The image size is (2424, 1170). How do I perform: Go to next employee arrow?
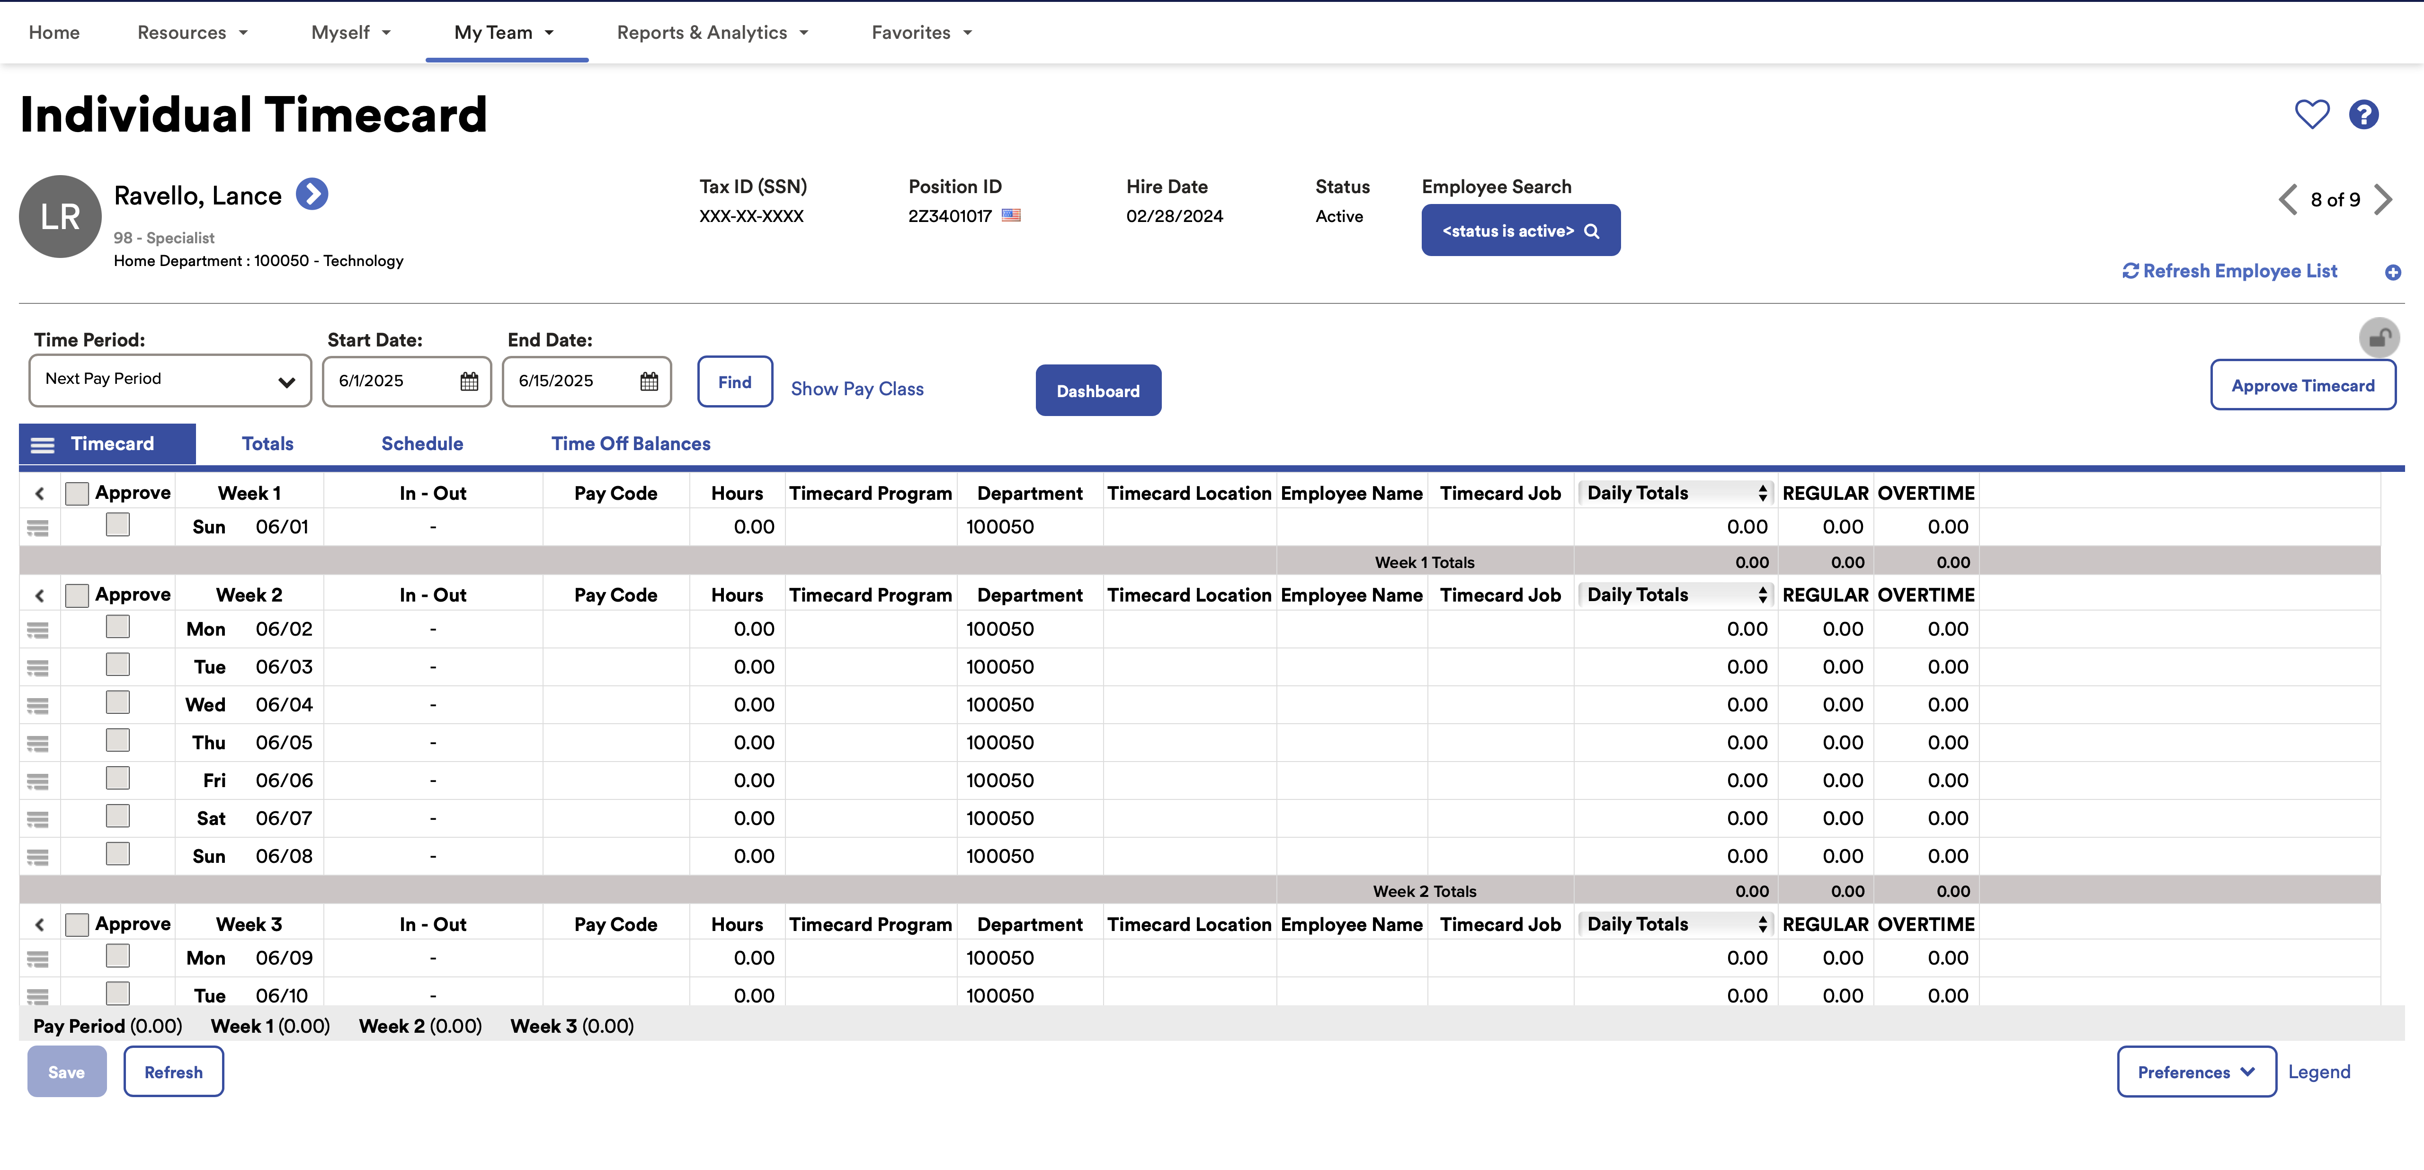coord(2383,199)
